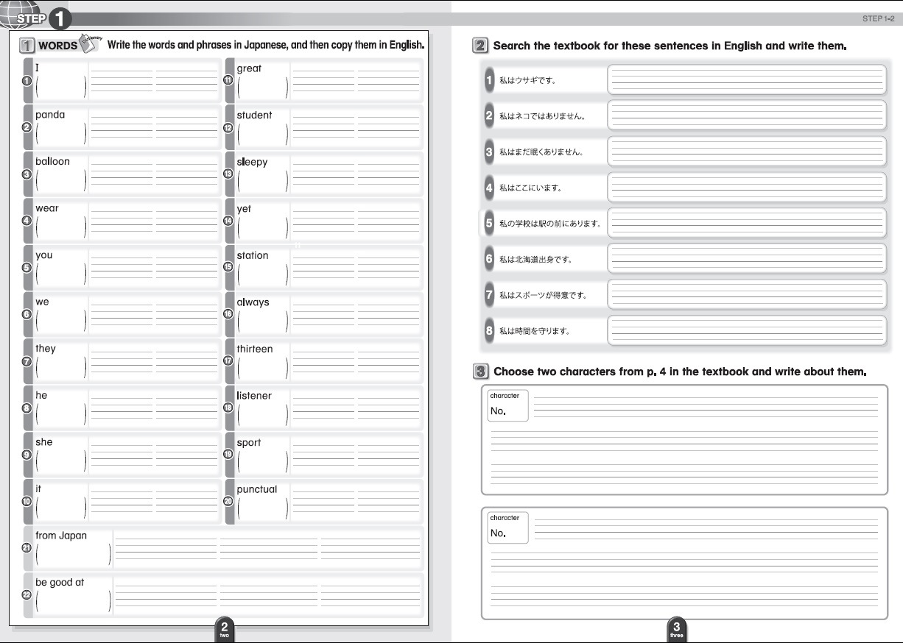Image resolution: width=903 pixels, height=643 pixels.
Task: Click the Japanese answer bracket under 'panda'
Action: [x=60, y=134]
